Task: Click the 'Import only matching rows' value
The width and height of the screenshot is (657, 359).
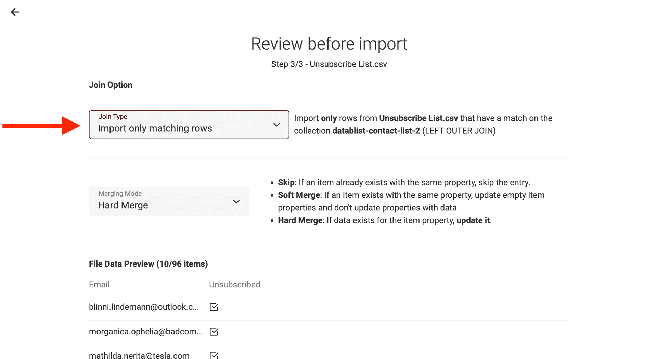Action: click(155, 128)
